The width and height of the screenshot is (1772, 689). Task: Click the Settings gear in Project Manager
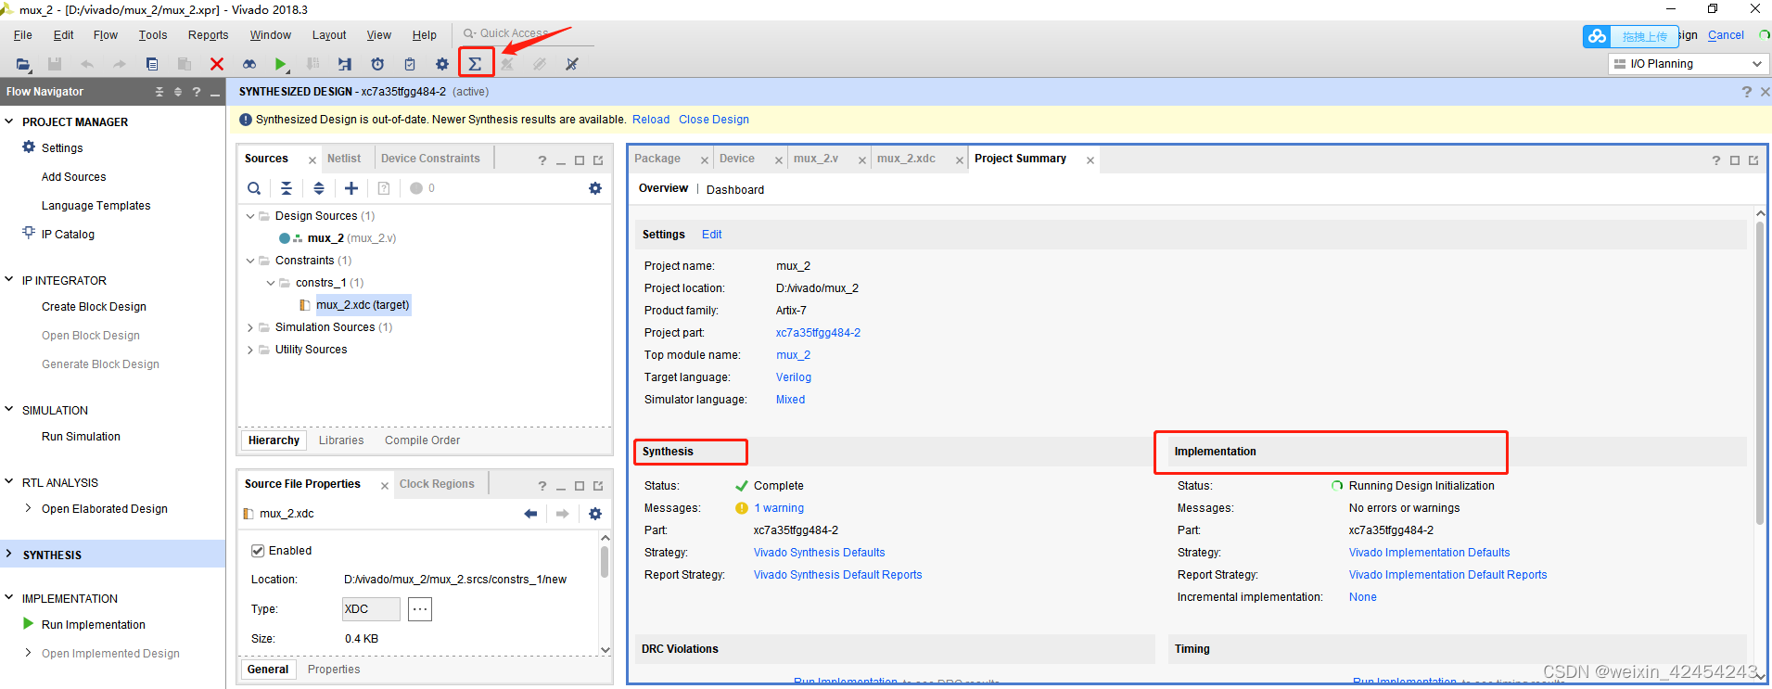[29, 147]
